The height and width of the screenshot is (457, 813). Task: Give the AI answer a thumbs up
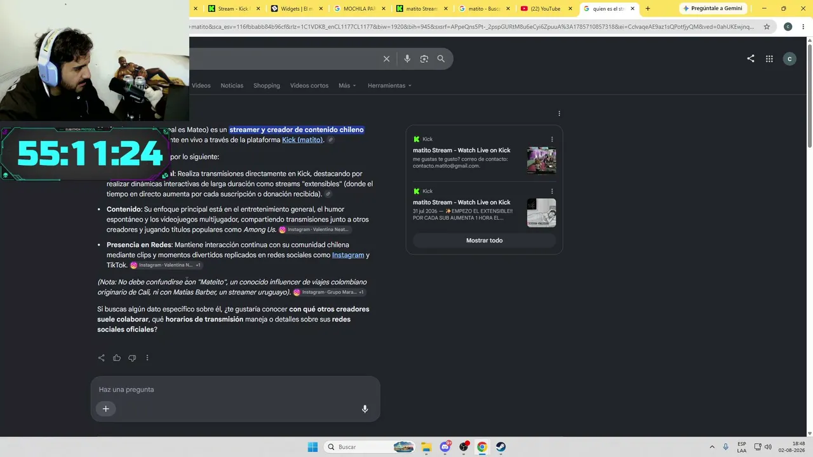point(117,358)
